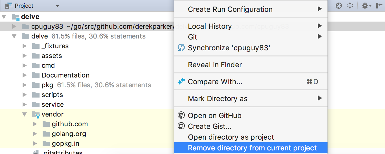This screenshot has width=385, height=154.
Task: Choose Synchronize 'cpuguy83'
Action: coord(251,48)
